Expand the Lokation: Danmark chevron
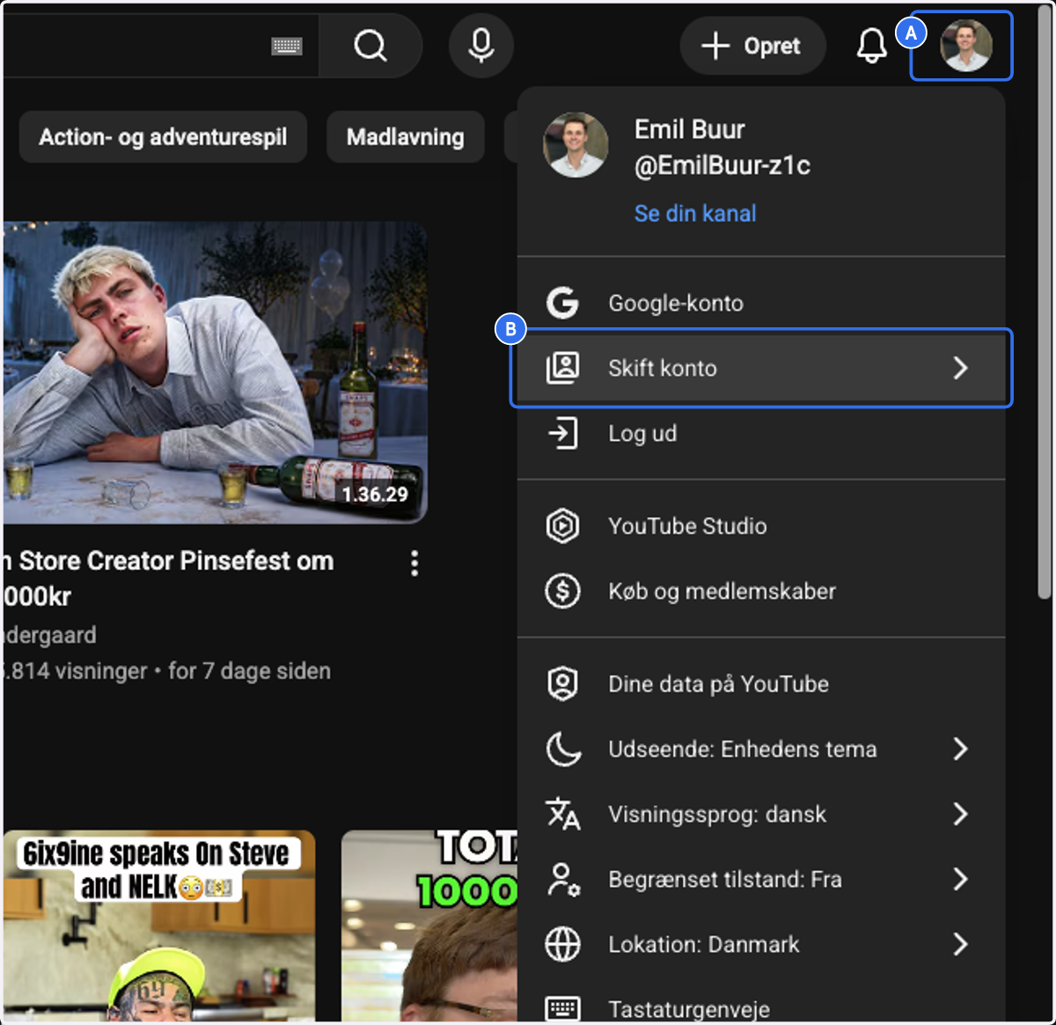This screenshot has height=1025, width=1056. pos(960,944)
